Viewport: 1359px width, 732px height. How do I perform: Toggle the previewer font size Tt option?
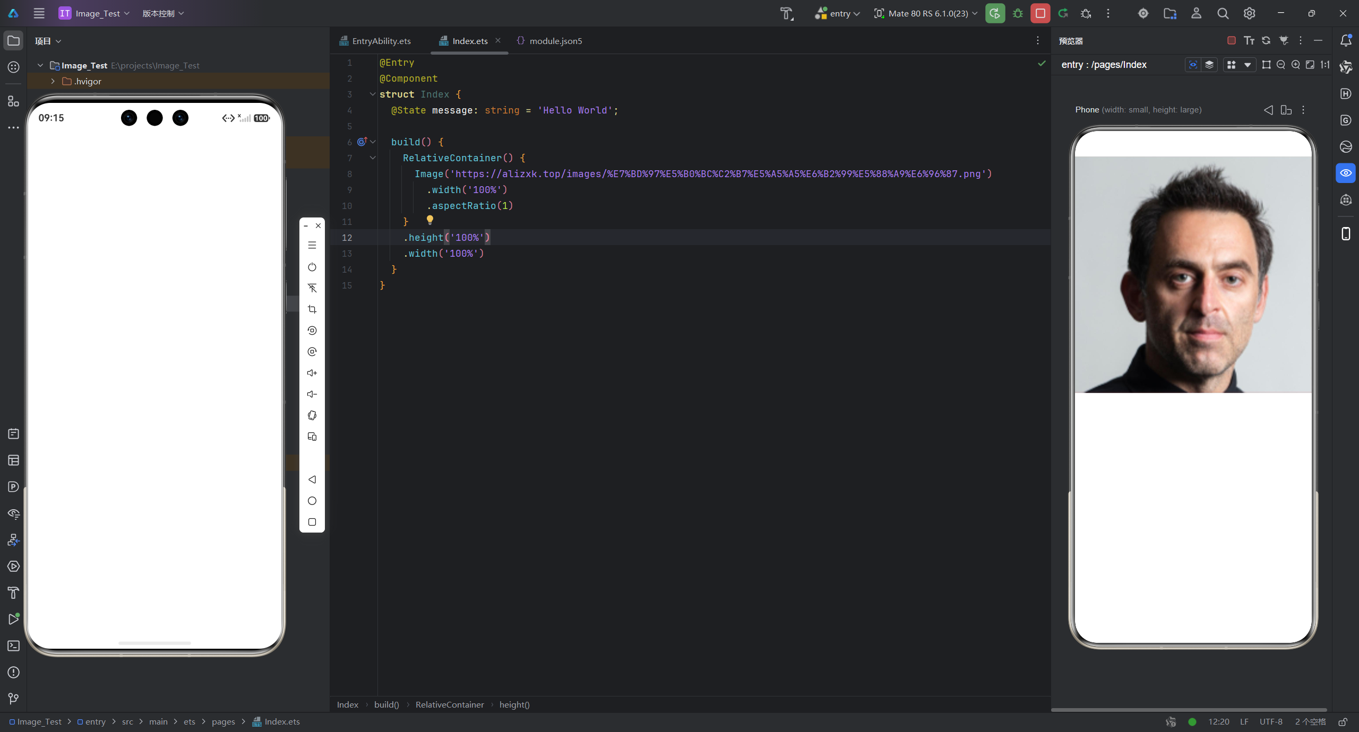(1249, 40)
